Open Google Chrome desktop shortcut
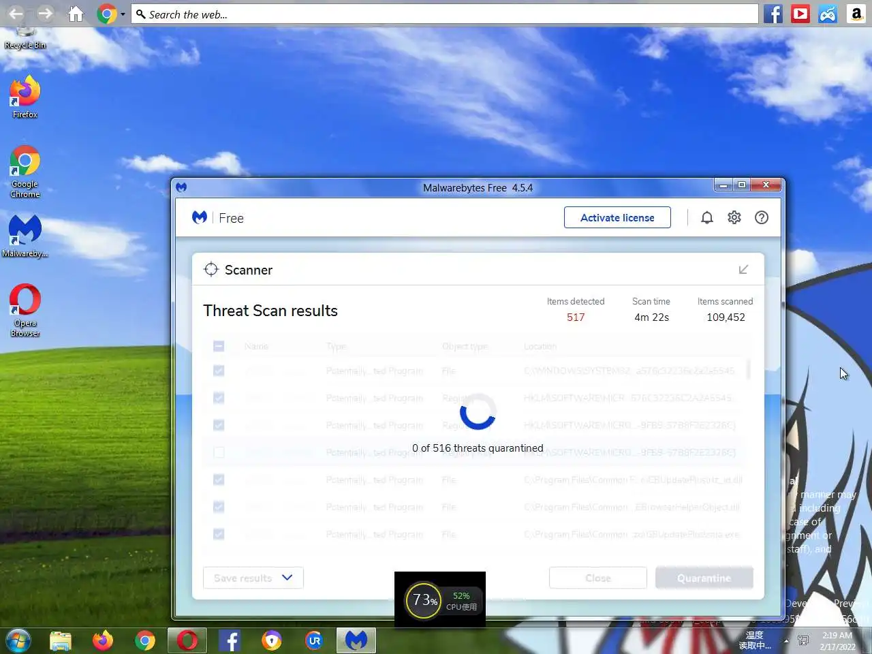 (x=25, y=171)
